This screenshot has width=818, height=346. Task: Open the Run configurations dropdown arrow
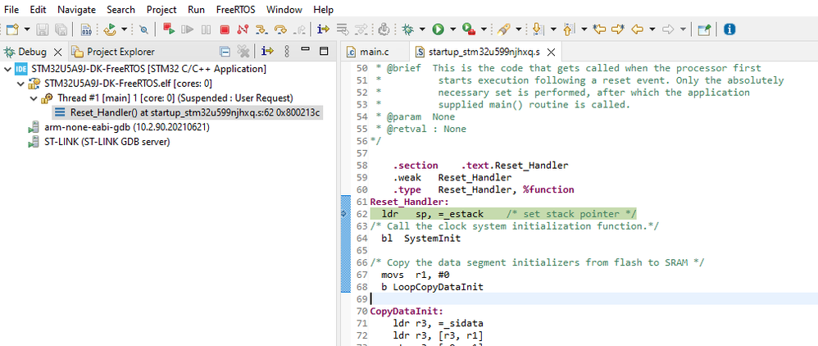click(x=452, y=30)
